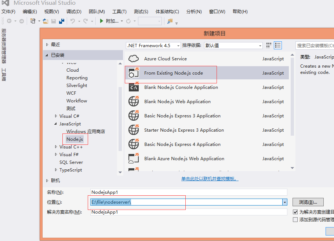Click the undo toolbar icon
The image size is (334, 241).
pos(73,21)
